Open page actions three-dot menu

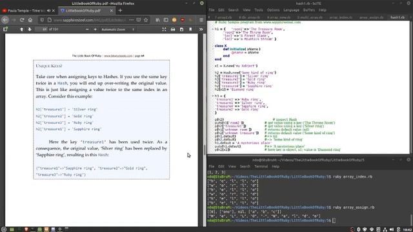(x=131, y=20)
